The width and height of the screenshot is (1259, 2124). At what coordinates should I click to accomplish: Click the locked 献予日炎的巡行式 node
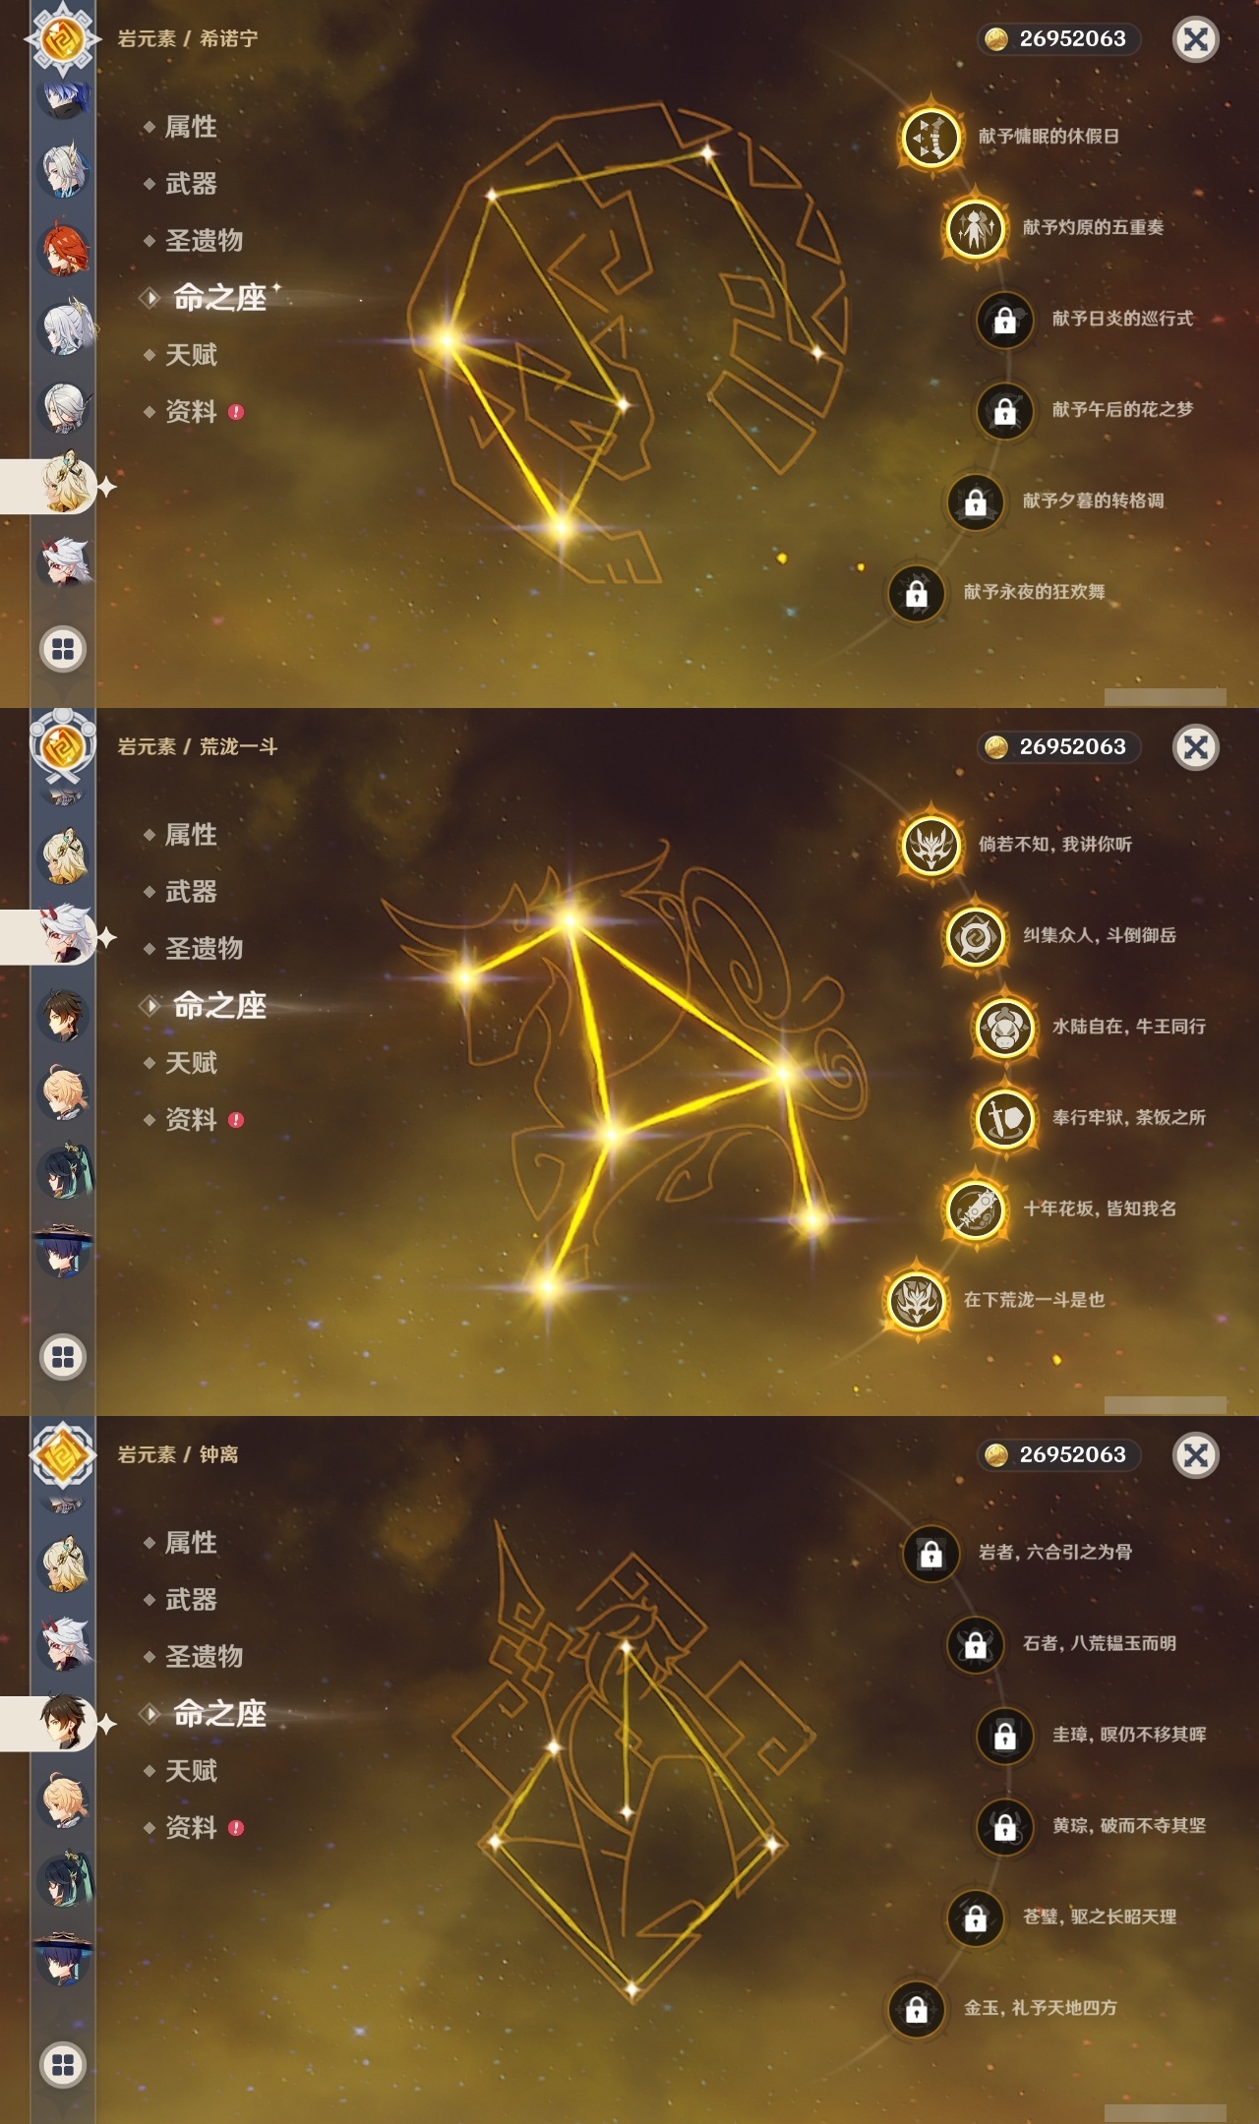tap(1004, 320)
